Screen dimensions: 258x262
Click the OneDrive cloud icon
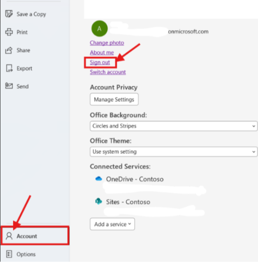[98, 179]
